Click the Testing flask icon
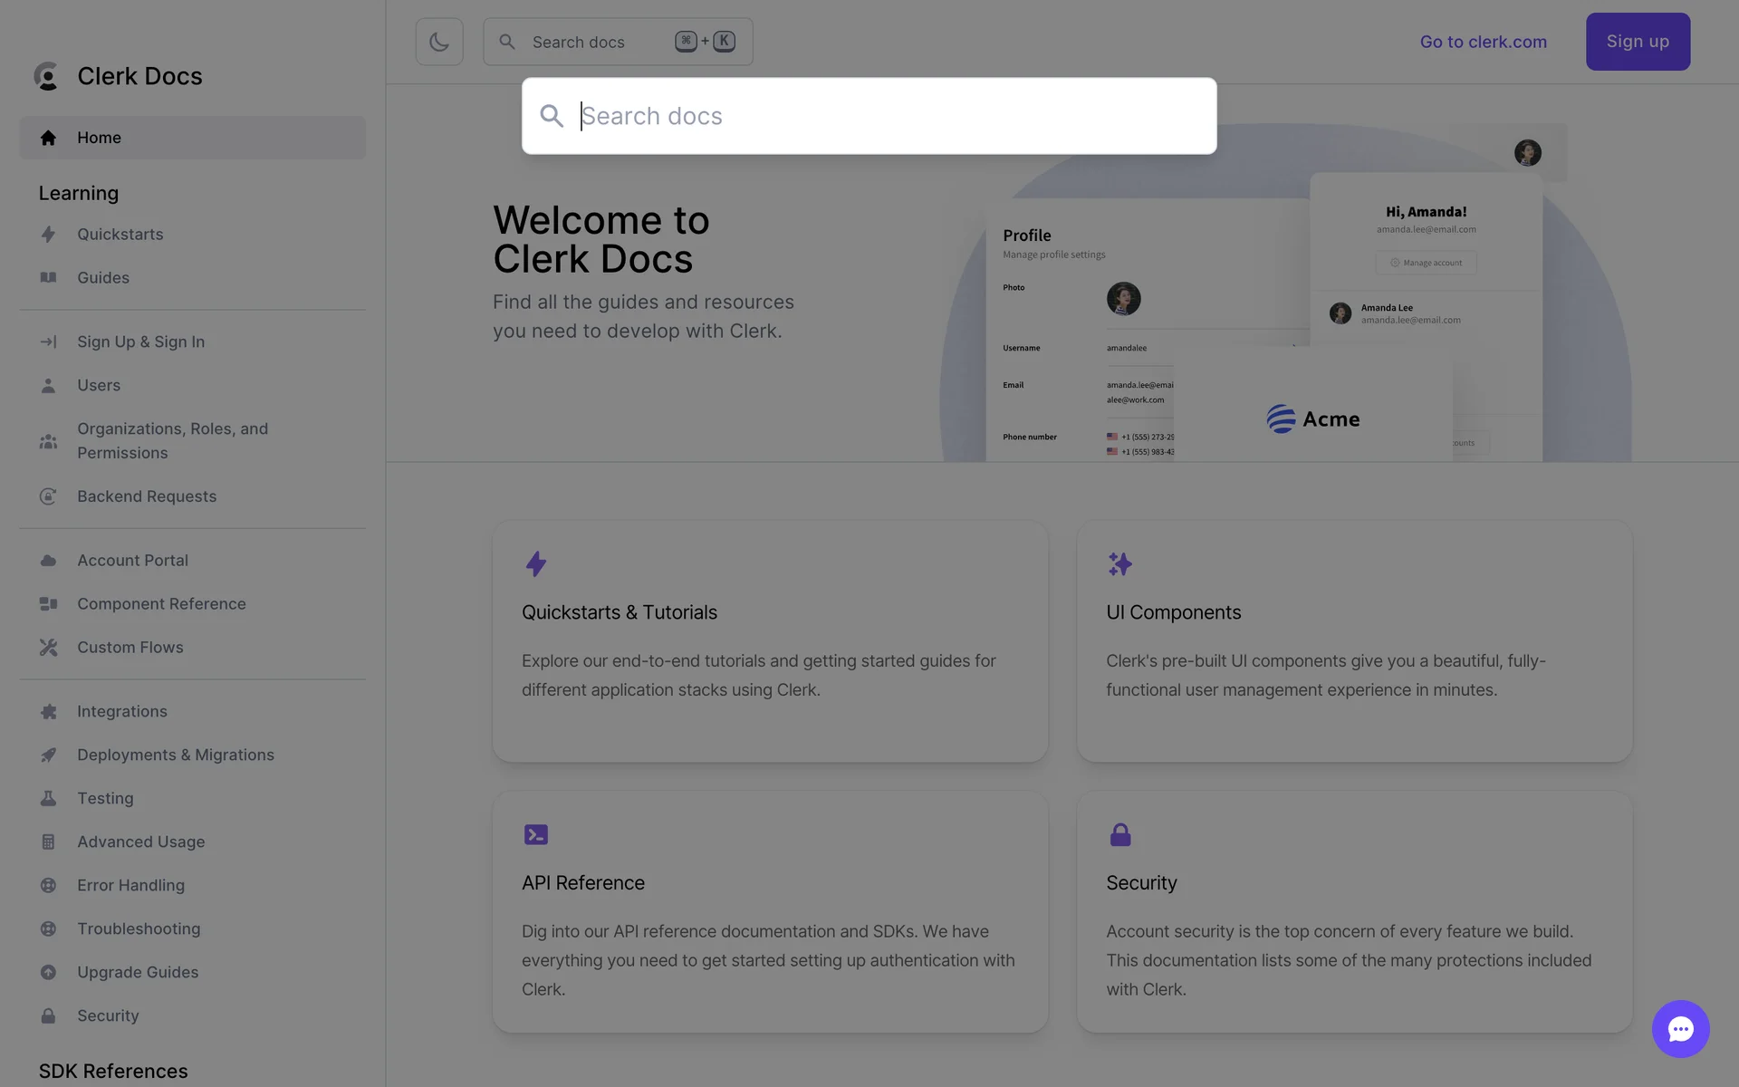 pyautogui.click(x=48, y=799)
